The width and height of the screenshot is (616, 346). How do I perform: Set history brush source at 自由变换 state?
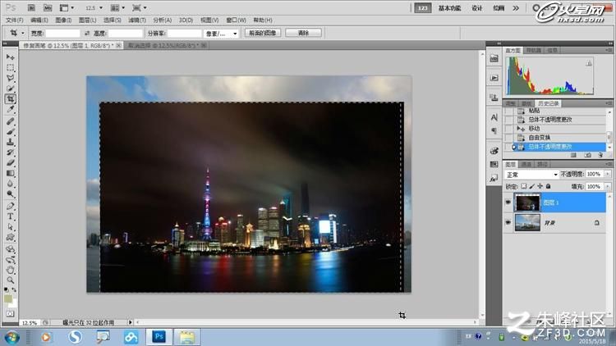pos(508,138)
